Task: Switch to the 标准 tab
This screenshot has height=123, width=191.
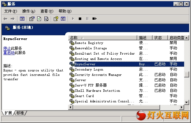Action: [x=20, y=113]
